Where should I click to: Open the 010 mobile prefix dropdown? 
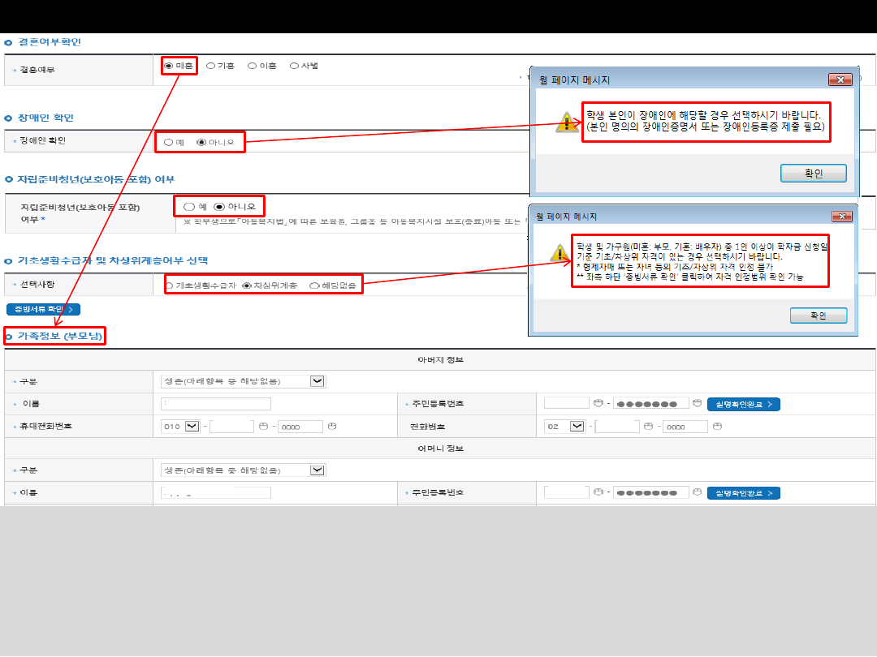point(192,426)
